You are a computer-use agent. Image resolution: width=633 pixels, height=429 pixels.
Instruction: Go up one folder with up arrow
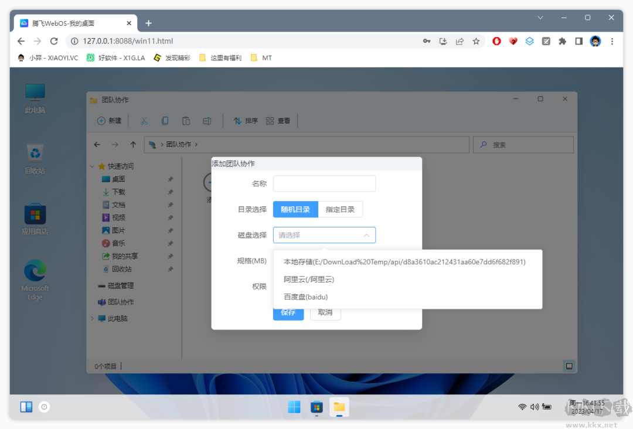click(x=133, y=145)
